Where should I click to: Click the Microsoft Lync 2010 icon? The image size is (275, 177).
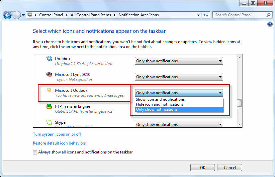click(49, 75)
